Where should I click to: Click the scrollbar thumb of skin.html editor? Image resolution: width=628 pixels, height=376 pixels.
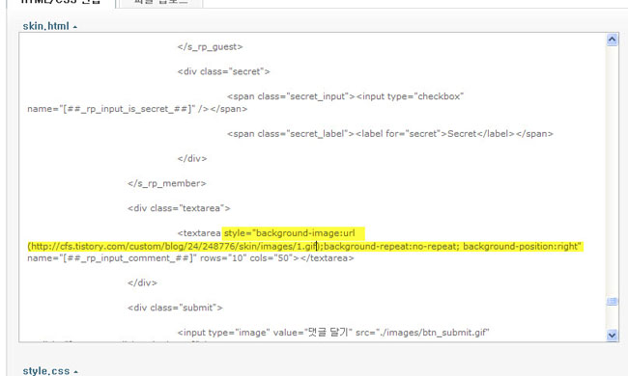[612, 301]
